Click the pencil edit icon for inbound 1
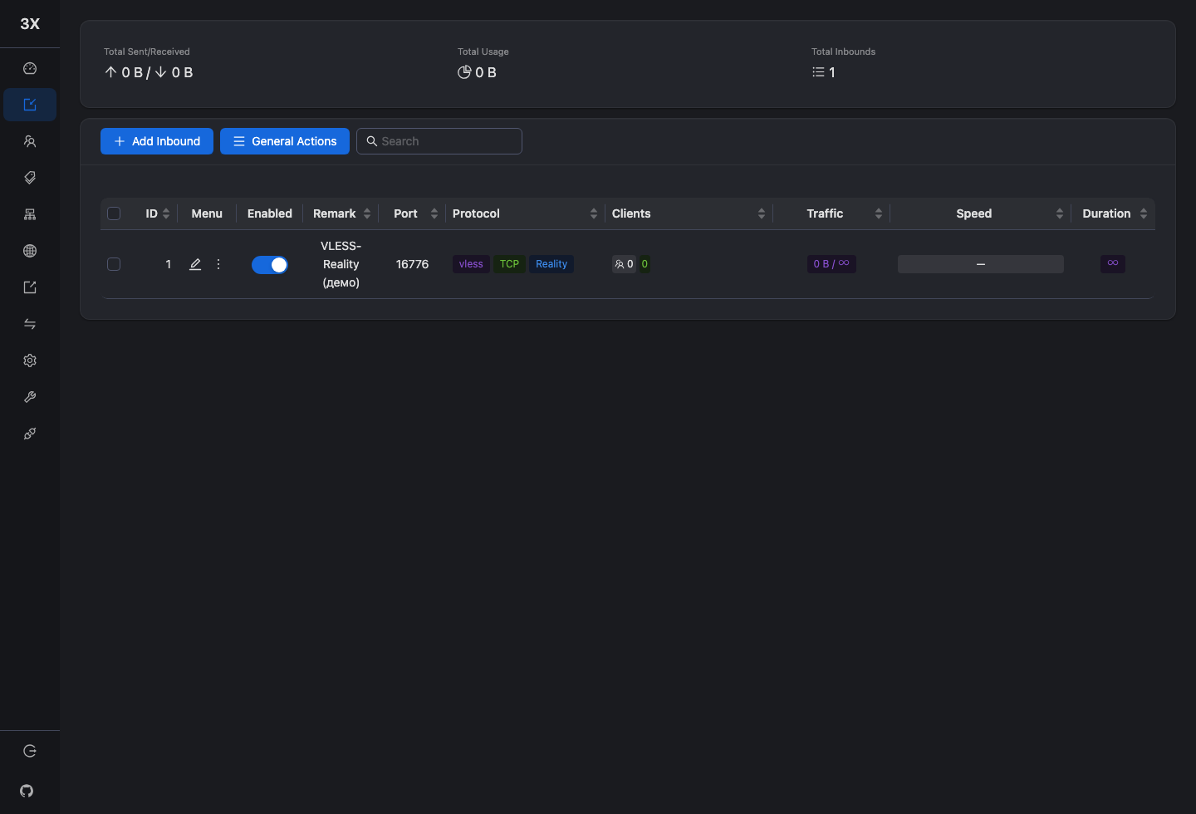Image resolution: width=1196 pixels, height=814 pixels. tap(195, 264)
